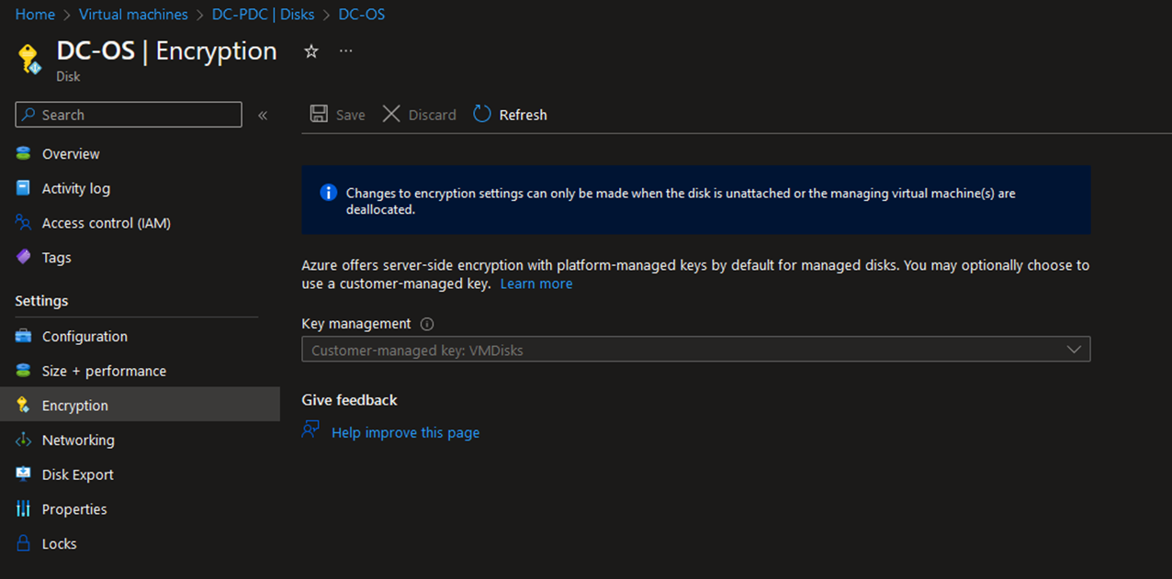The width and height of the screenshot is (1172, 579).
Task: Open the Key management dropdown
Action: [x=695, y=350]
